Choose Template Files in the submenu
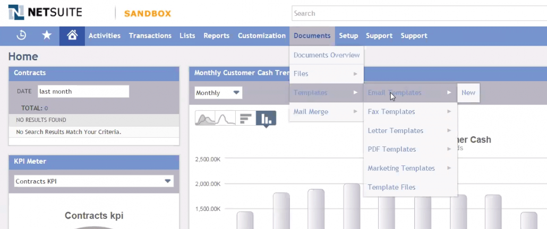 click(x=410, y=187)
